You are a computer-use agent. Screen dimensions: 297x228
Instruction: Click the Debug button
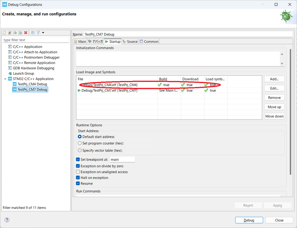pyautogui.click(x=249, y=220)
